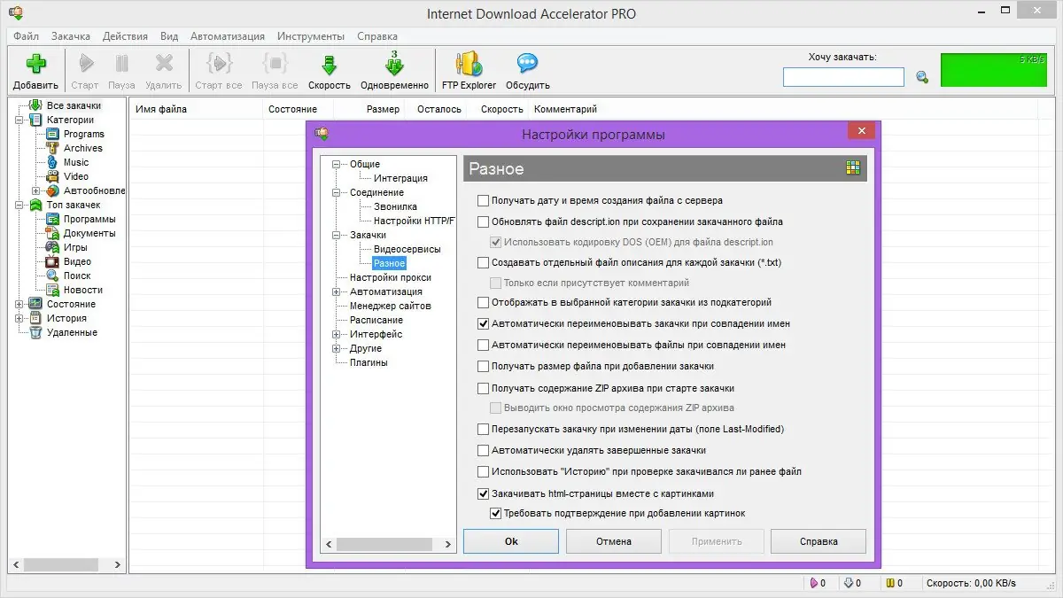The width and height of the screenshot is (1063, 598).
Task: Click the Пауза все toolbar icon
Action: pos(275,65)
